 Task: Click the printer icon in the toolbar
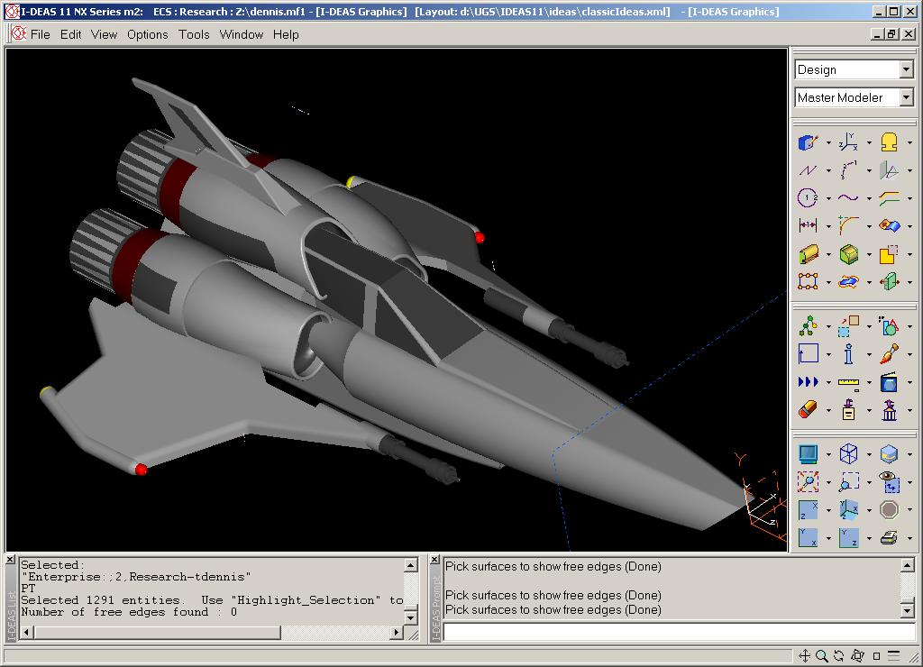889,538
